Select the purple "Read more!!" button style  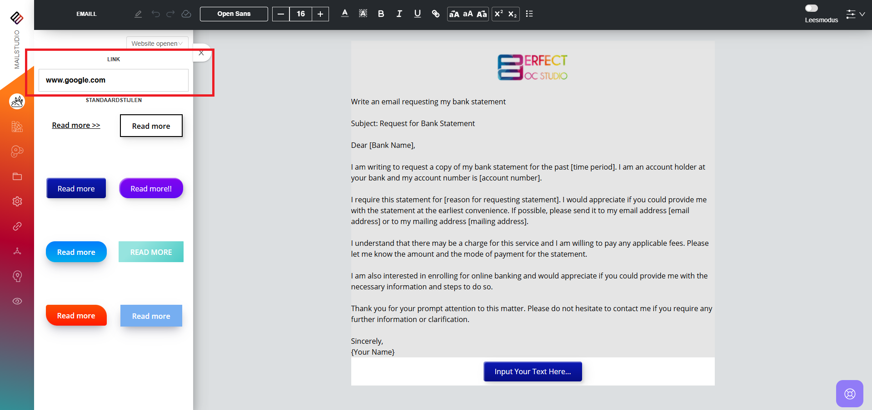click(x=151, y=189)
